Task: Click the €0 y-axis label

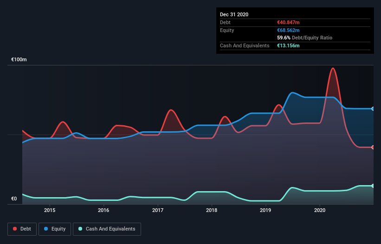Action: pyautogui.click(x=14, y=199)
